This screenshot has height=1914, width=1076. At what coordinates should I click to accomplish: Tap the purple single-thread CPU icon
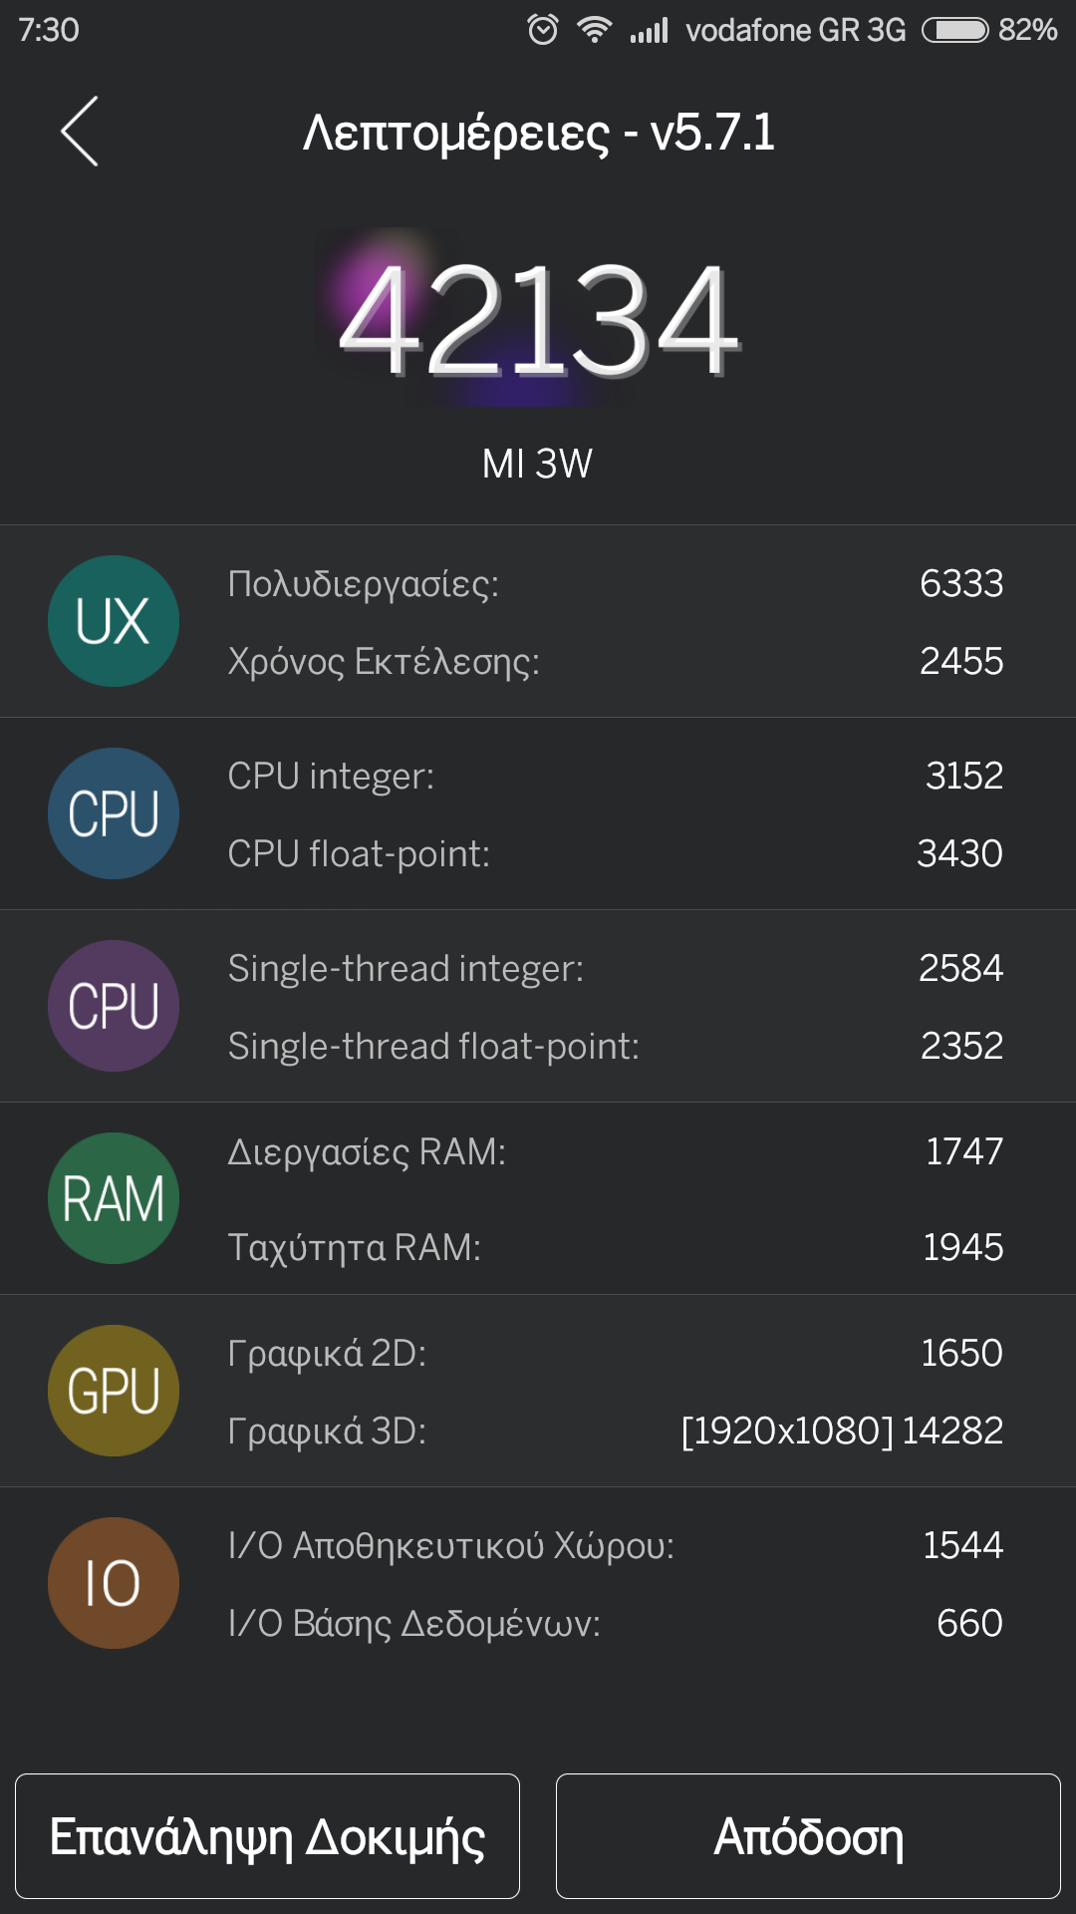pos(114,1006)
